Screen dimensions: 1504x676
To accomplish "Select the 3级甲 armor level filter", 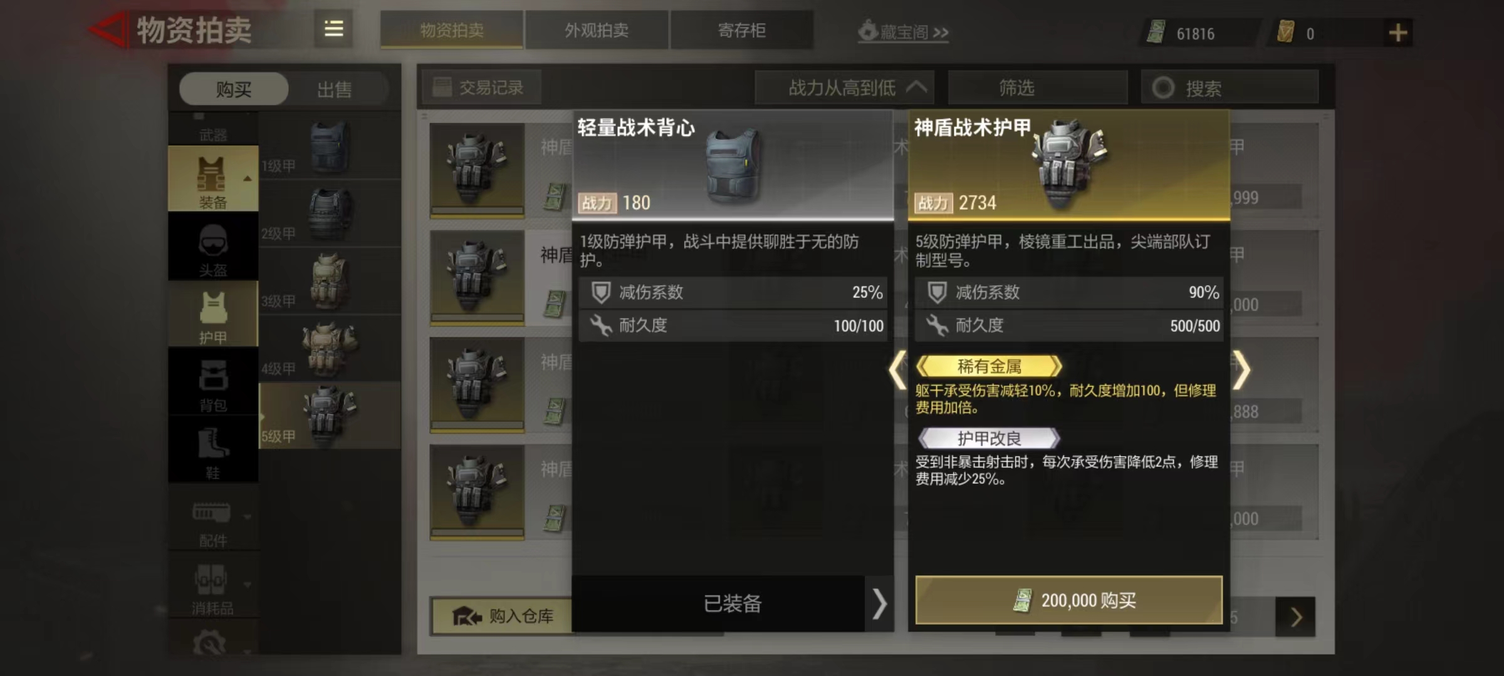I will point(330,282).
